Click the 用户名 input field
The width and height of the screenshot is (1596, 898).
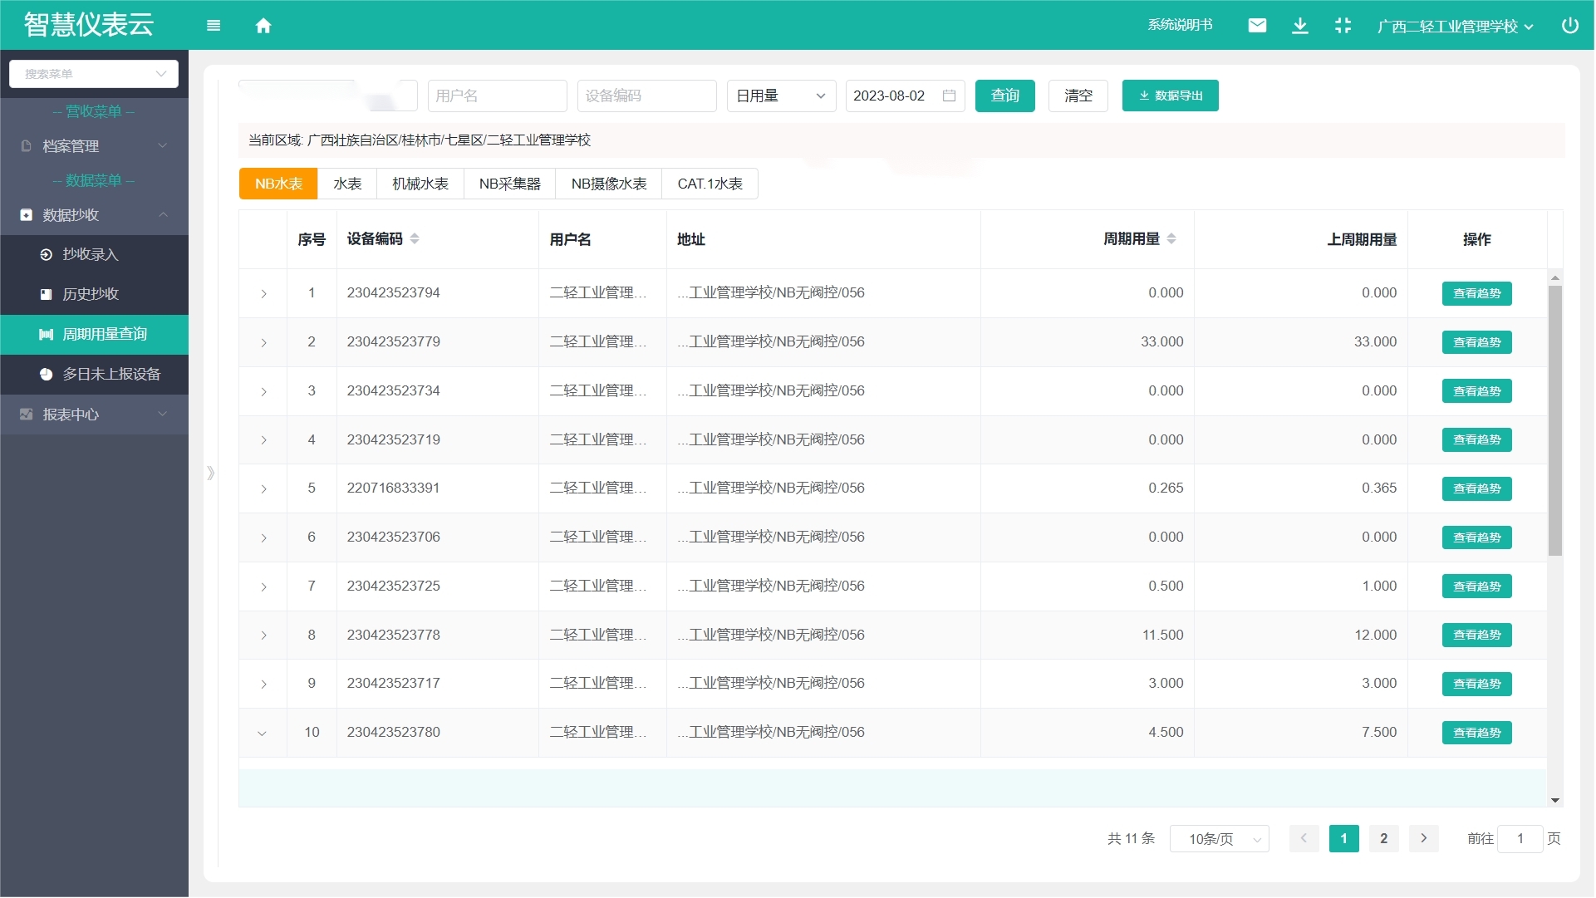point(497,96)
